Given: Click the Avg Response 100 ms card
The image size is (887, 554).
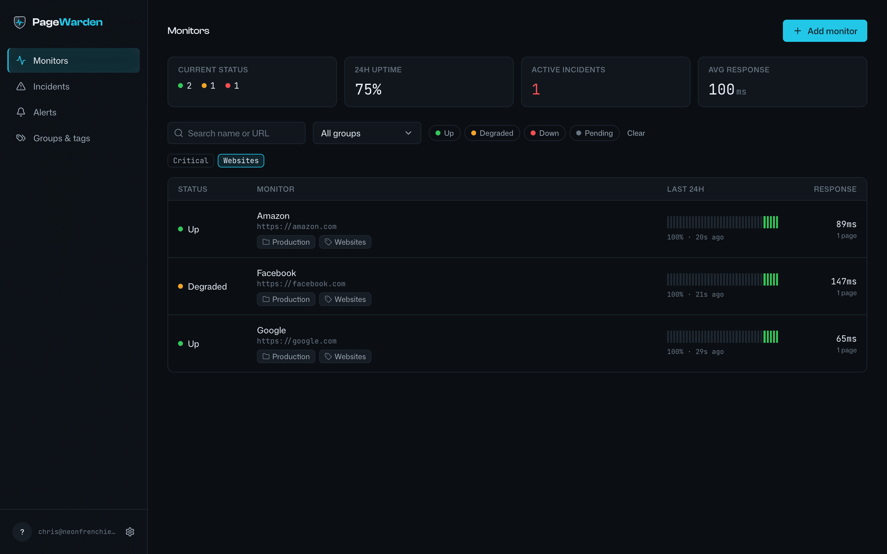Looking at the screenshot, I should pyautogui.click(x=782, y=82).
